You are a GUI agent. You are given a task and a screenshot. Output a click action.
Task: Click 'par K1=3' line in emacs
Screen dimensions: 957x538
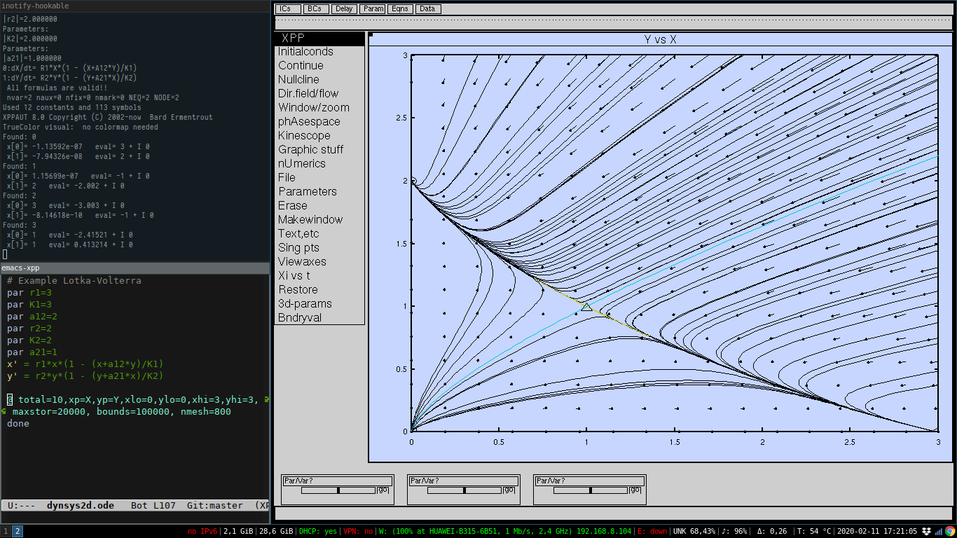29,304
